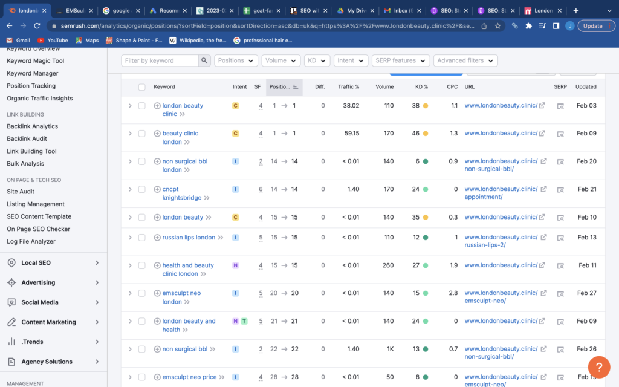
Task: Check the health and beauty clinic london row
Action: coord(141,265)
